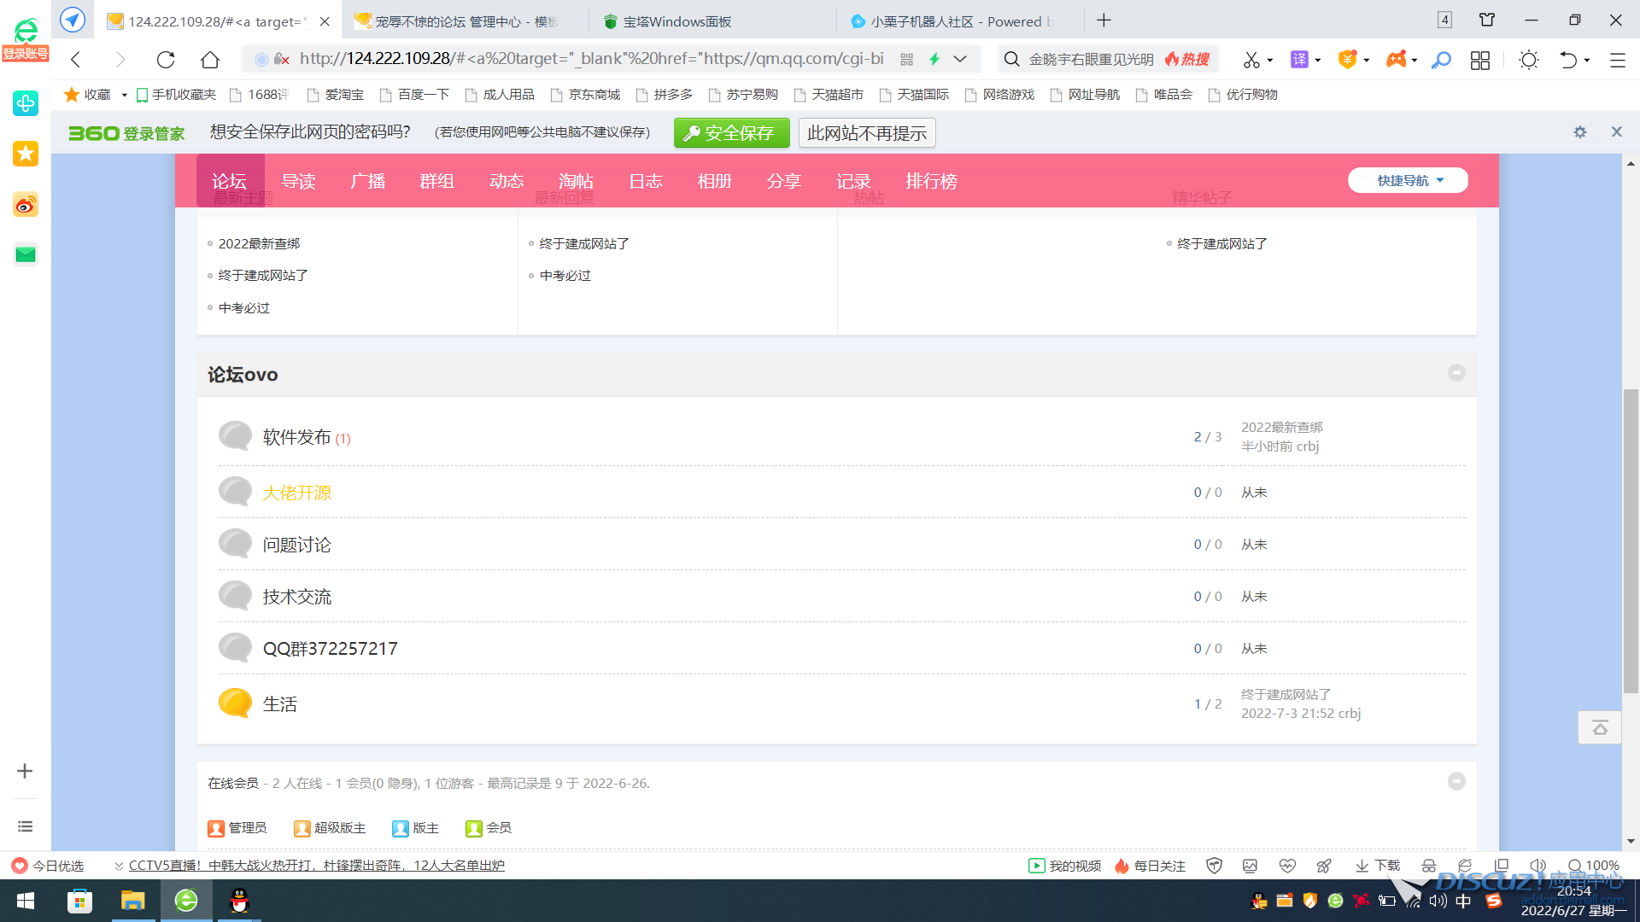
Task: Open the 问题讨论 forum board
Action: (x=296, y=545)
